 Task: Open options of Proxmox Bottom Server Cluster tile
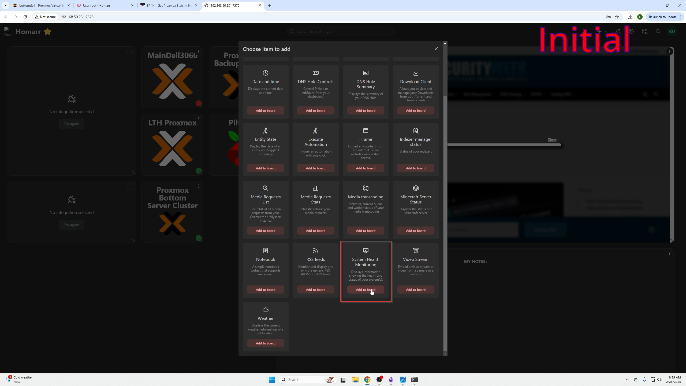pyautogui.click(x=198, y=186)
